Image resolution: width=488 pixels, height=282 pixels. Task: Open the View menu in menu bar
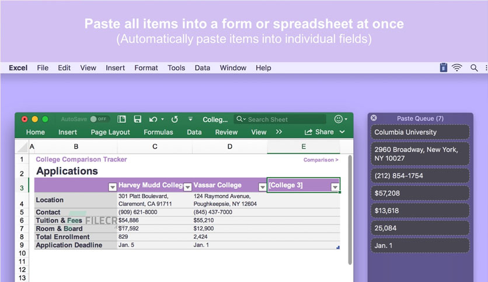tap(88, 68)
